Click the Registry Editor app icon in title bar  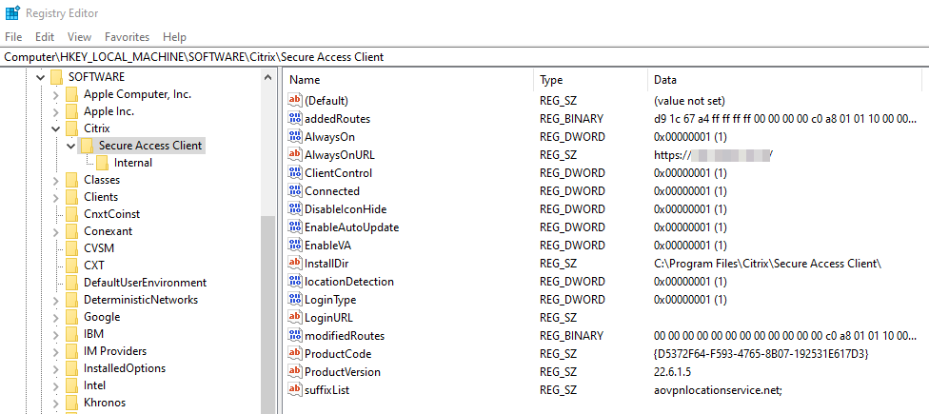point(12,12)
